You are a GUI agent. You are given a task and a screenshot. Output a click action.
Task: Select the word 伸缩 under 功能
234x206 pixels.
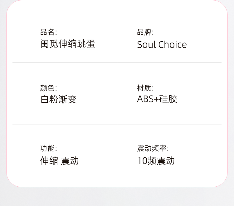[49, 161]
